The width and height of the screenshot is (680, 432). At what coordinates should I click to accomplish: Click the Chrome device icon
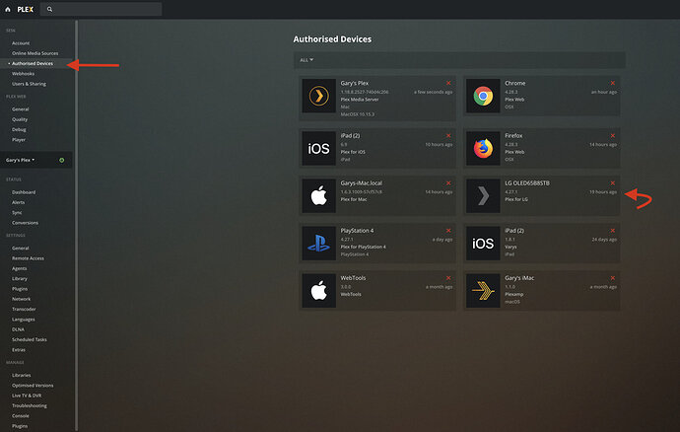(x=483, y=96)
